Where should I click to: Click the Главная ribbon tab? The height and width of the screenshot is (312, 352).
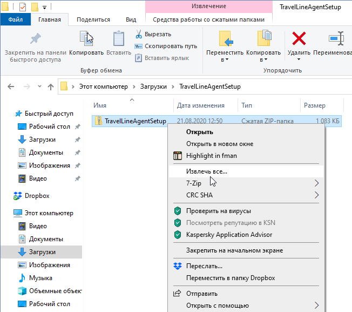(x=50, y=20)
